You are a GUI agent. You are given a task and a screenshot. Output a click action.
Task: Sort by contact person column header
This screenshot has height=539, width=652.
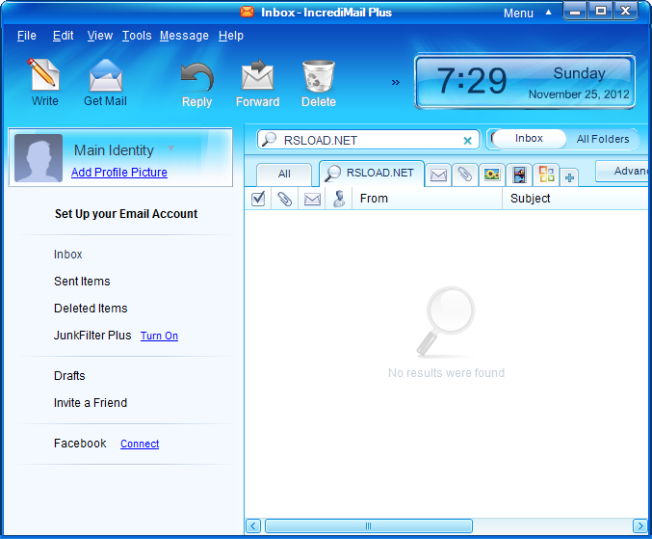pos(339,199)
